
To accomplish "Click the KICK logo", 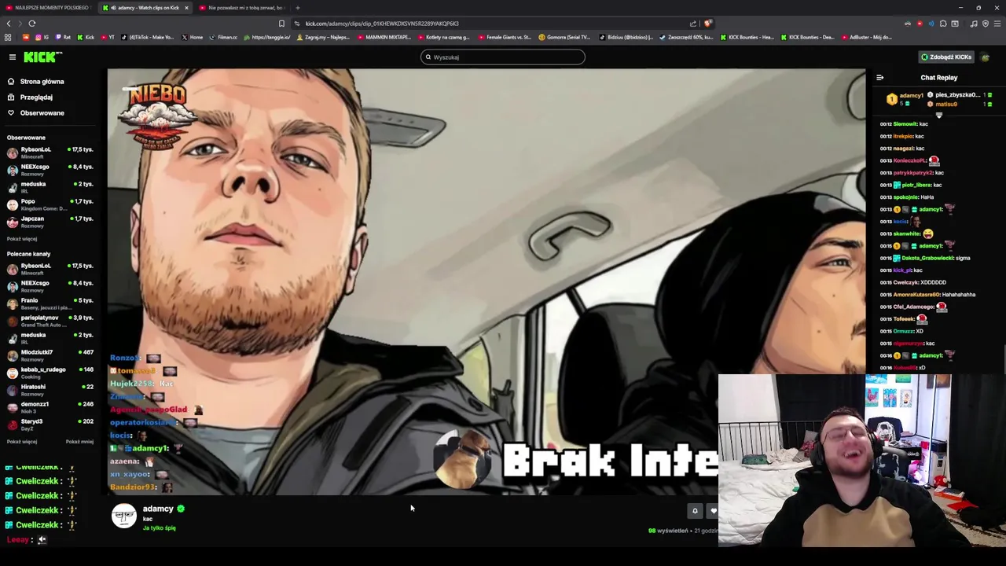I will coord(42,57).
